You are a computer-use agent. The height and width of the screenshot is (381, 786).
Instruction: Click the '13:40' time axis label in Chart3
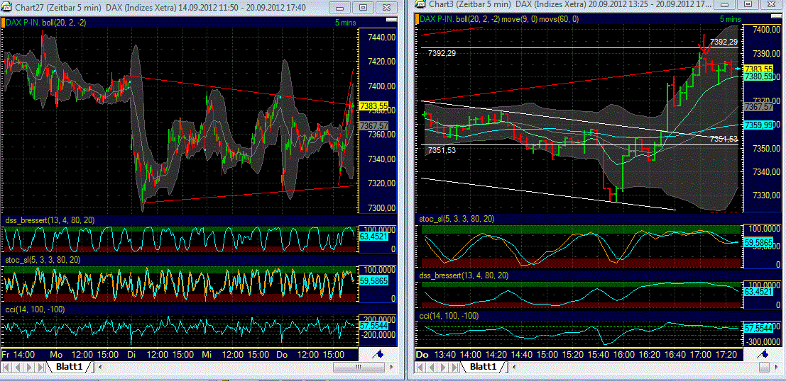pyautogui.click(x=444, y=353)
